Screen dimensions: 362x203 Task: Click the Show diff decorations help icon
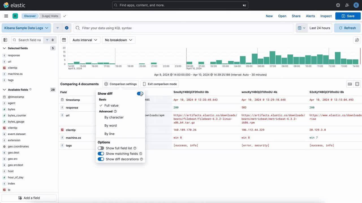point(141,159)
